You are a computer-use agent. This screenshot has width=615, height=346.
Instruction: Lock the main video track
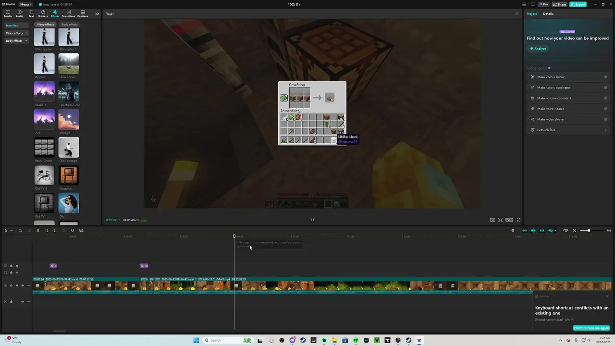tap(11, 285)
